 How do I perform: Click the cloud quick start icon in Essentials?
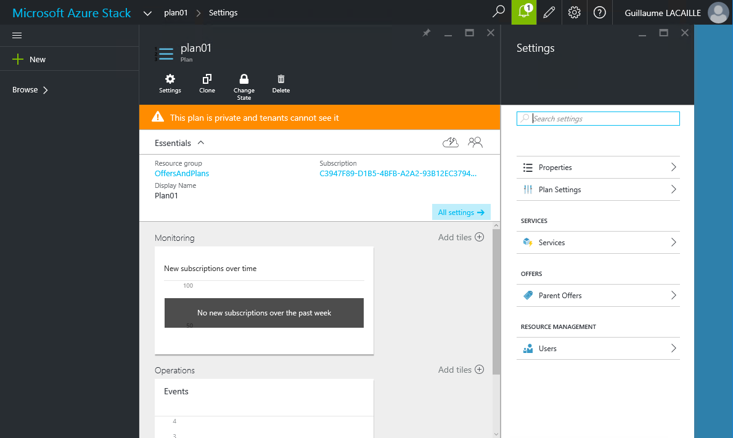[x=451, y=142]
